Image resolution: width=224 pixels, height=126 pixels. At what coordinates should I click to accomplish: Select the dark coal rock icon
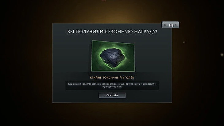tap(113, 56)
